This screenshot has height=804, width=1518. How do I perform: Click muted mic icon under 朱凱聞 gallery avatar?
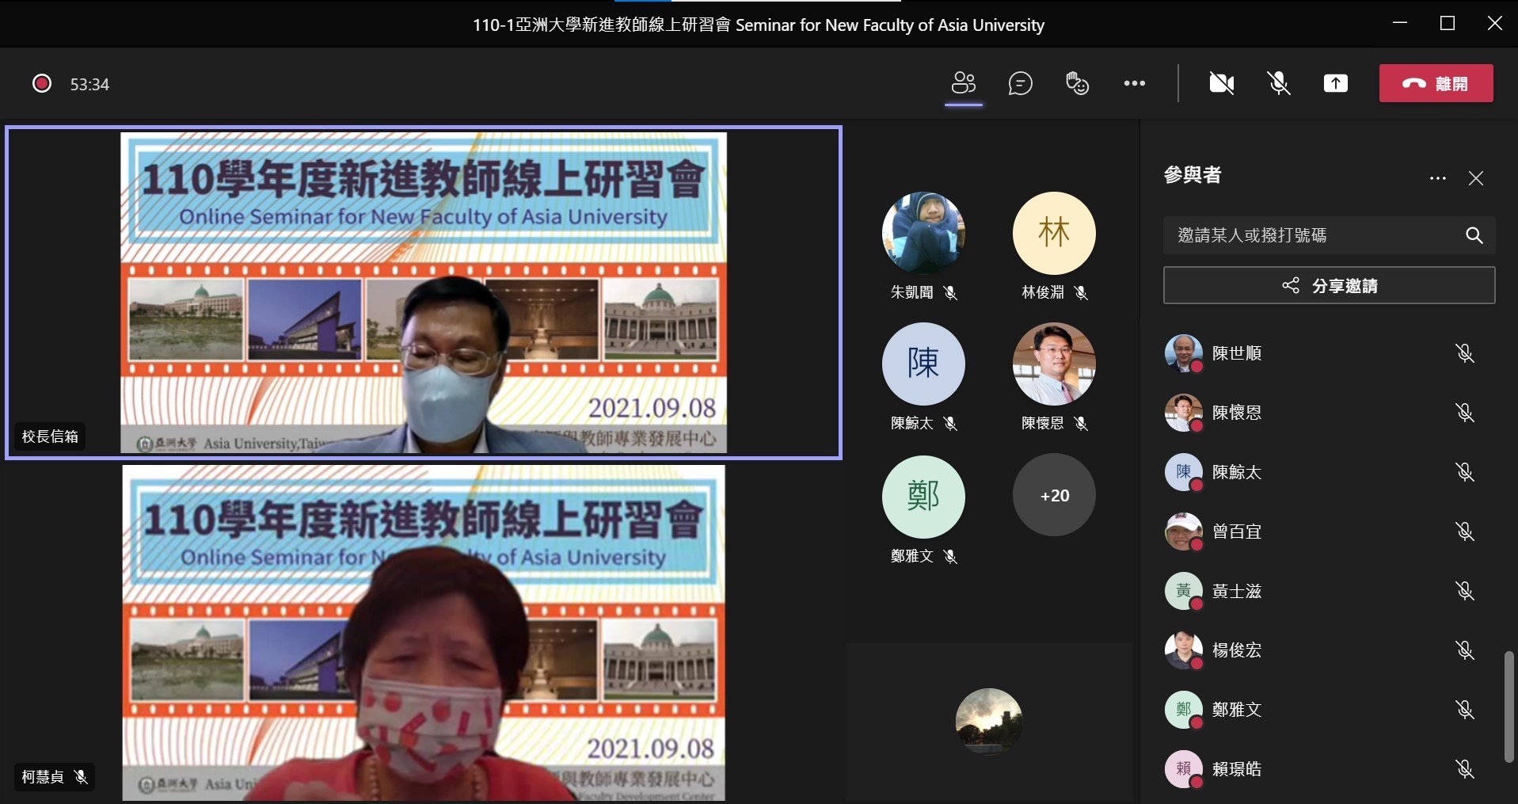pos(951,292)
